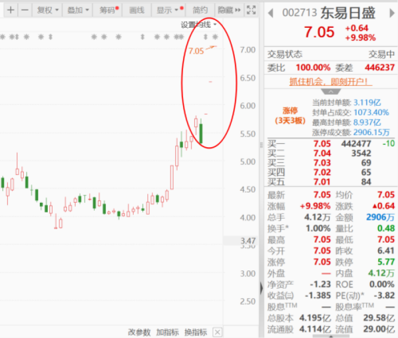Viewport: 398px width, 338px height.
Task: Click the PE(动) -3.82 value
Action: pyautogui.click(x=384, y=295)
